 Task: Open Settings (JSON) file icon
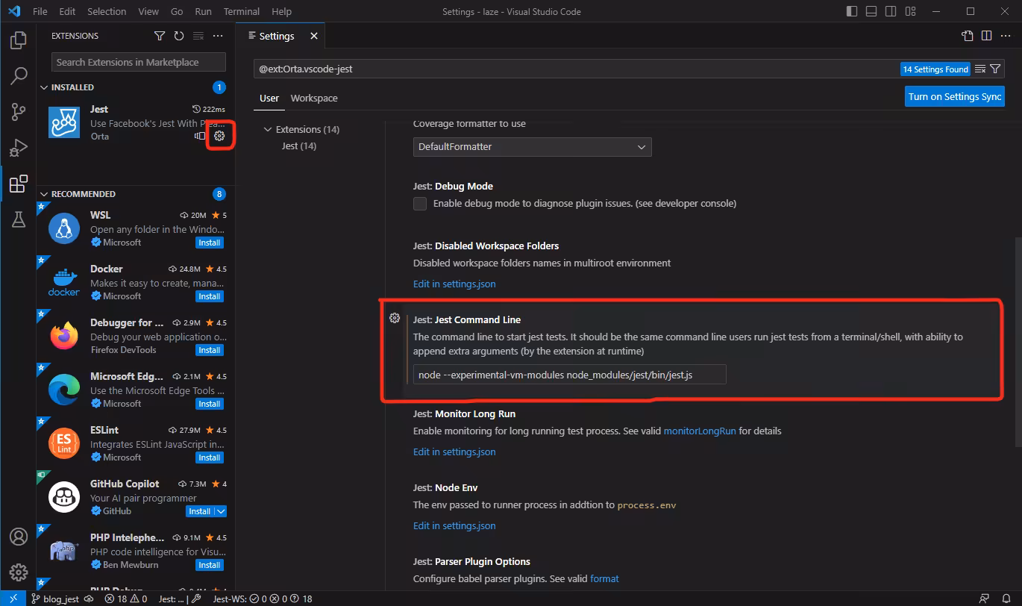pyautogui.click(x=968, y=36)
